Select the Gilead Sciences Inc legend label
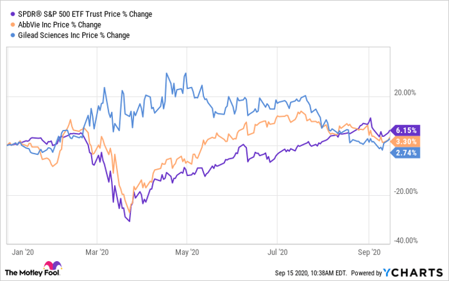The width and height of the screenshot is (449, 281). tap(71, 35)
